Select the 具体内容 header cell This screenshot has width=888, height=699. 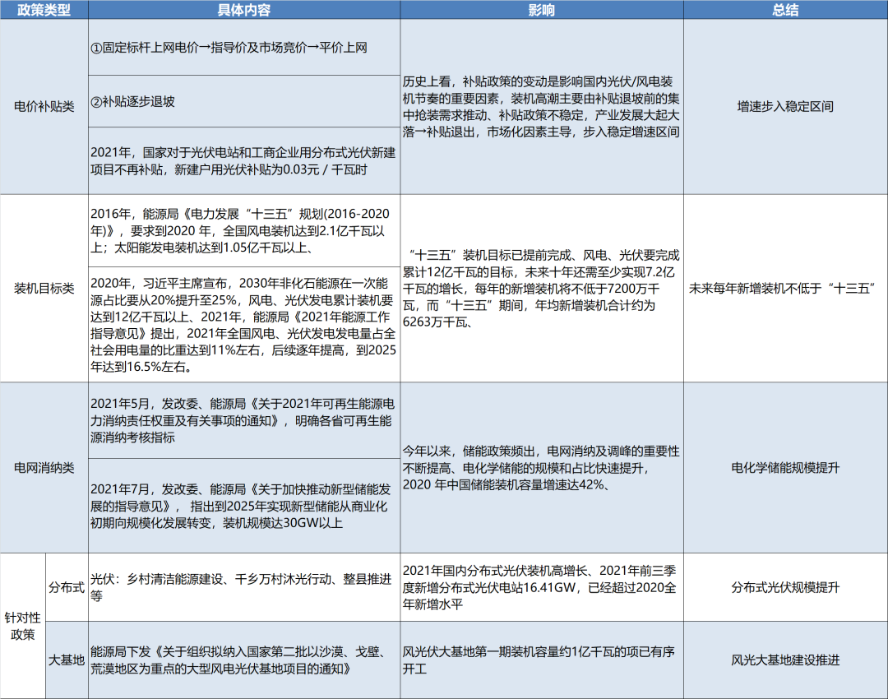pyautogui.click(x=244, y=10)
